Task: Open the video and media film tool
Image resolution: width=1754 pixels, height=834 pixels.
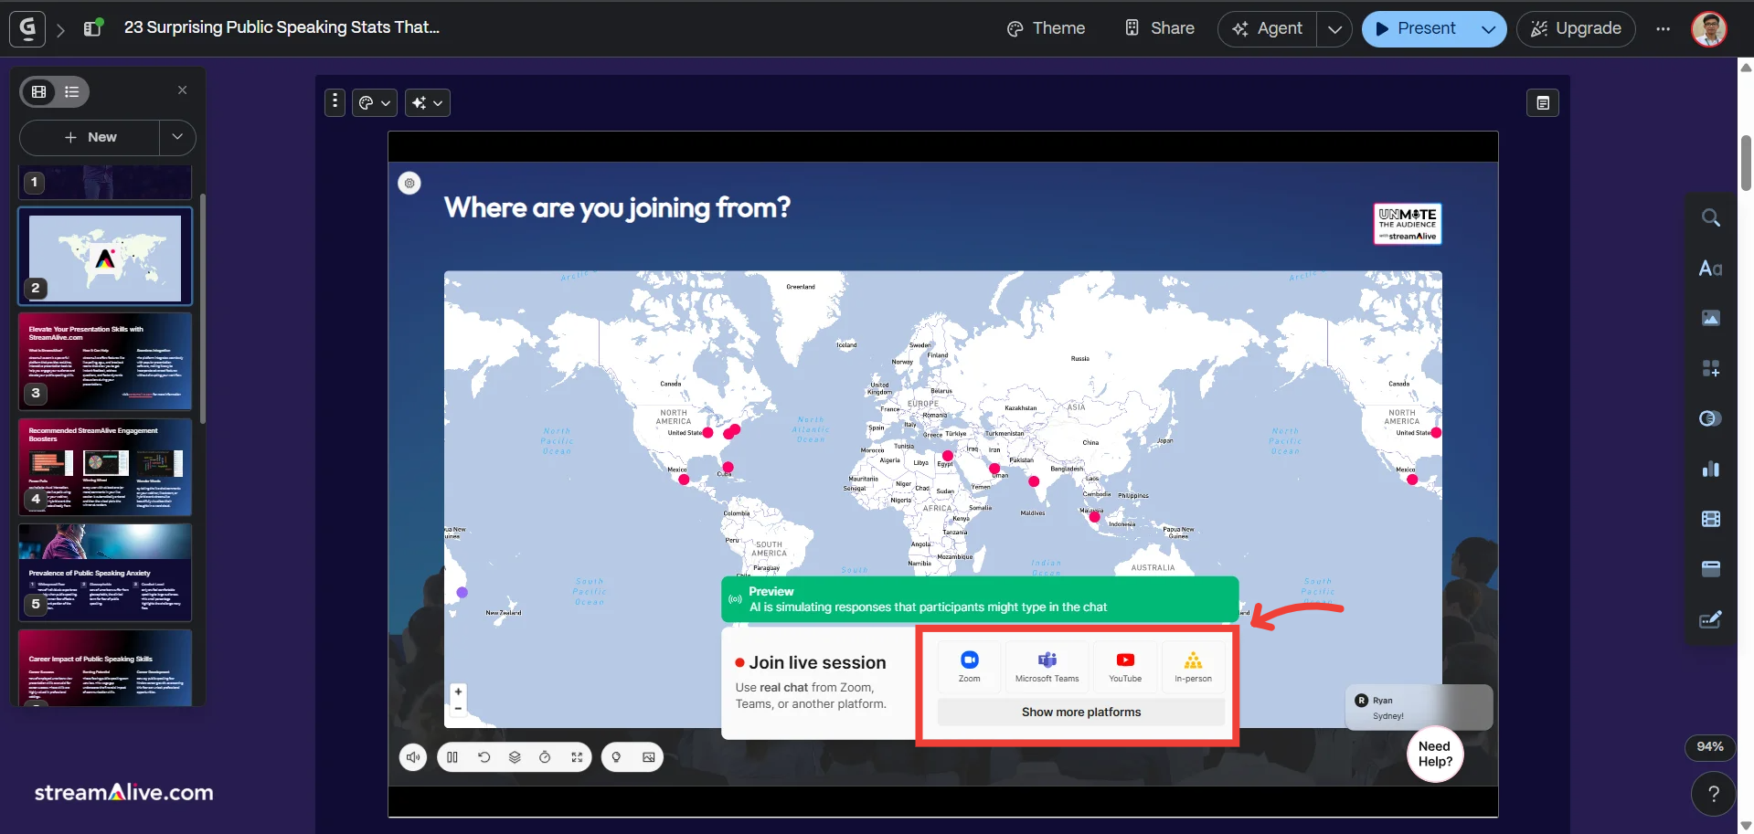Action: click(x=1710, y=519)
